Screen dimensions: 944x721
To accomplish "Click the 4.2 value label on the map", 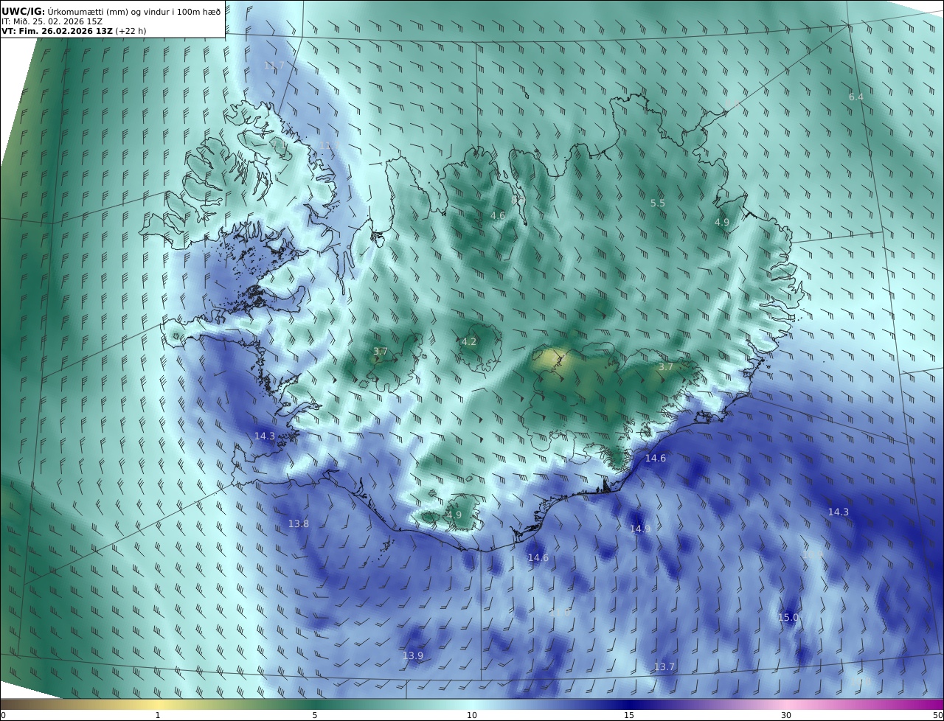I will click(469, 342).
